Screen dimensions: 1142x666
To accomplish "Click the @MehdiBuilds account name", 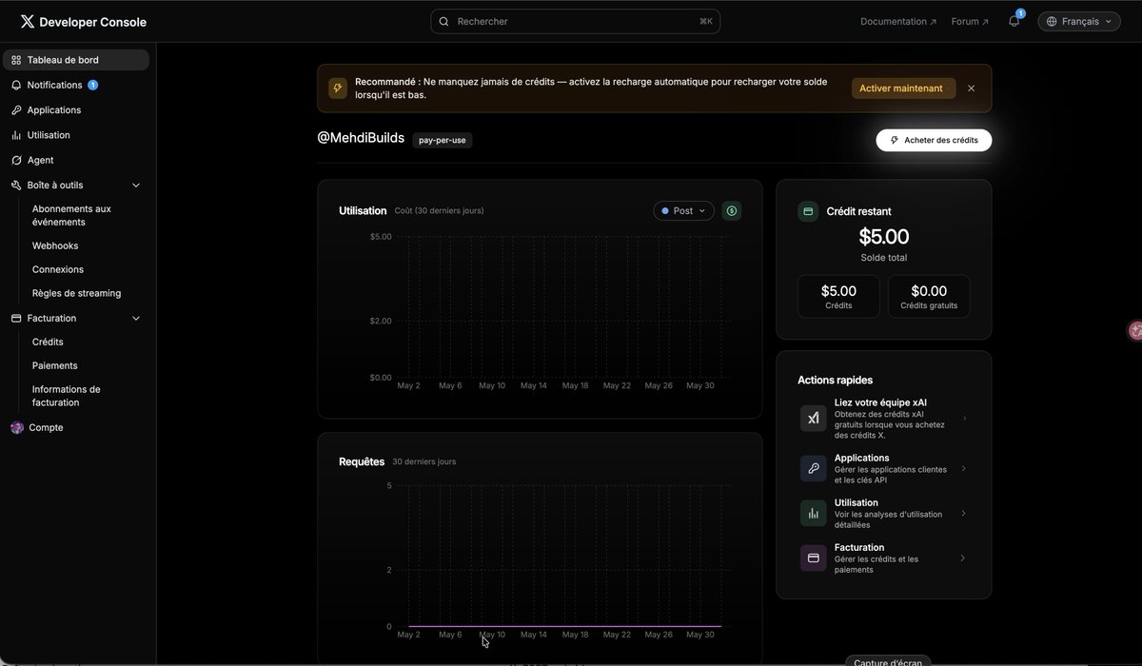I will click(x=361, y=138).
